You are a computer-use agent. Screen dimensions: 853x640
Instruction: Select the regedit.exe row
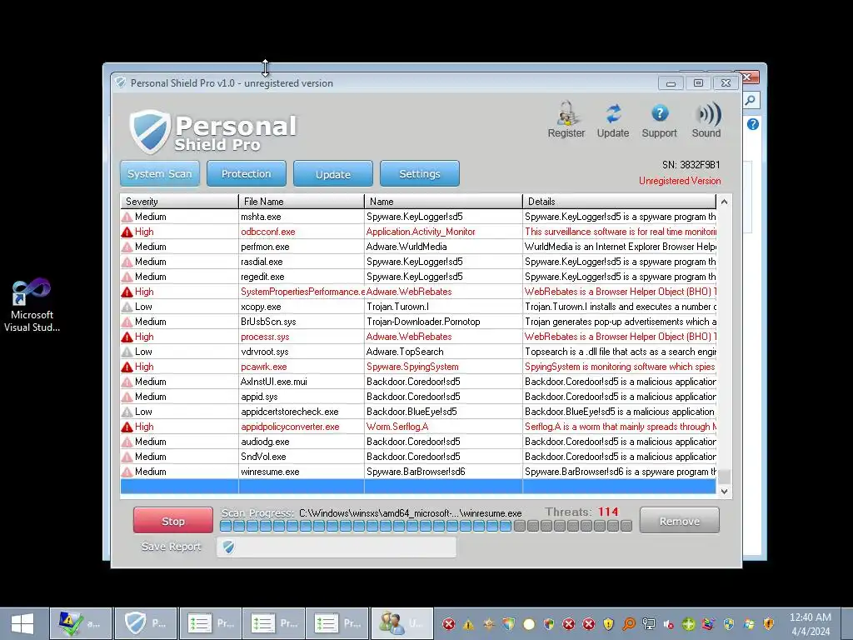pyautogui.click(x=418, y=277)
